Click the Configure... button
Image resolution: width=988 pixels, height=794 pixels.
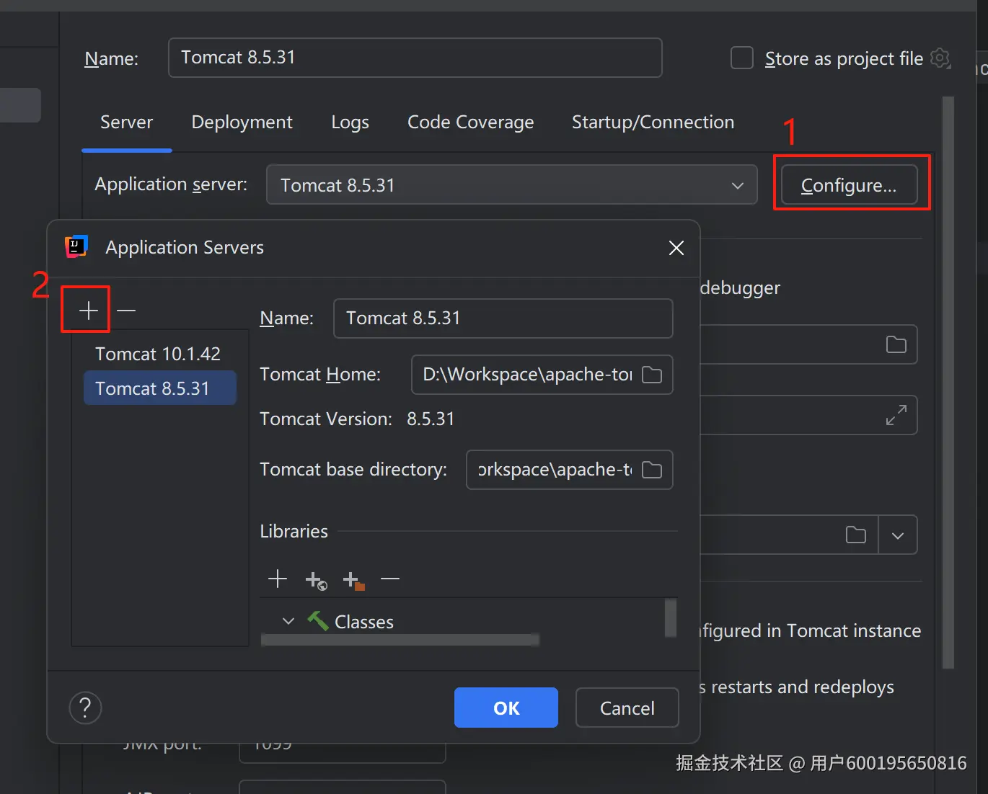(x=849, y=185)
